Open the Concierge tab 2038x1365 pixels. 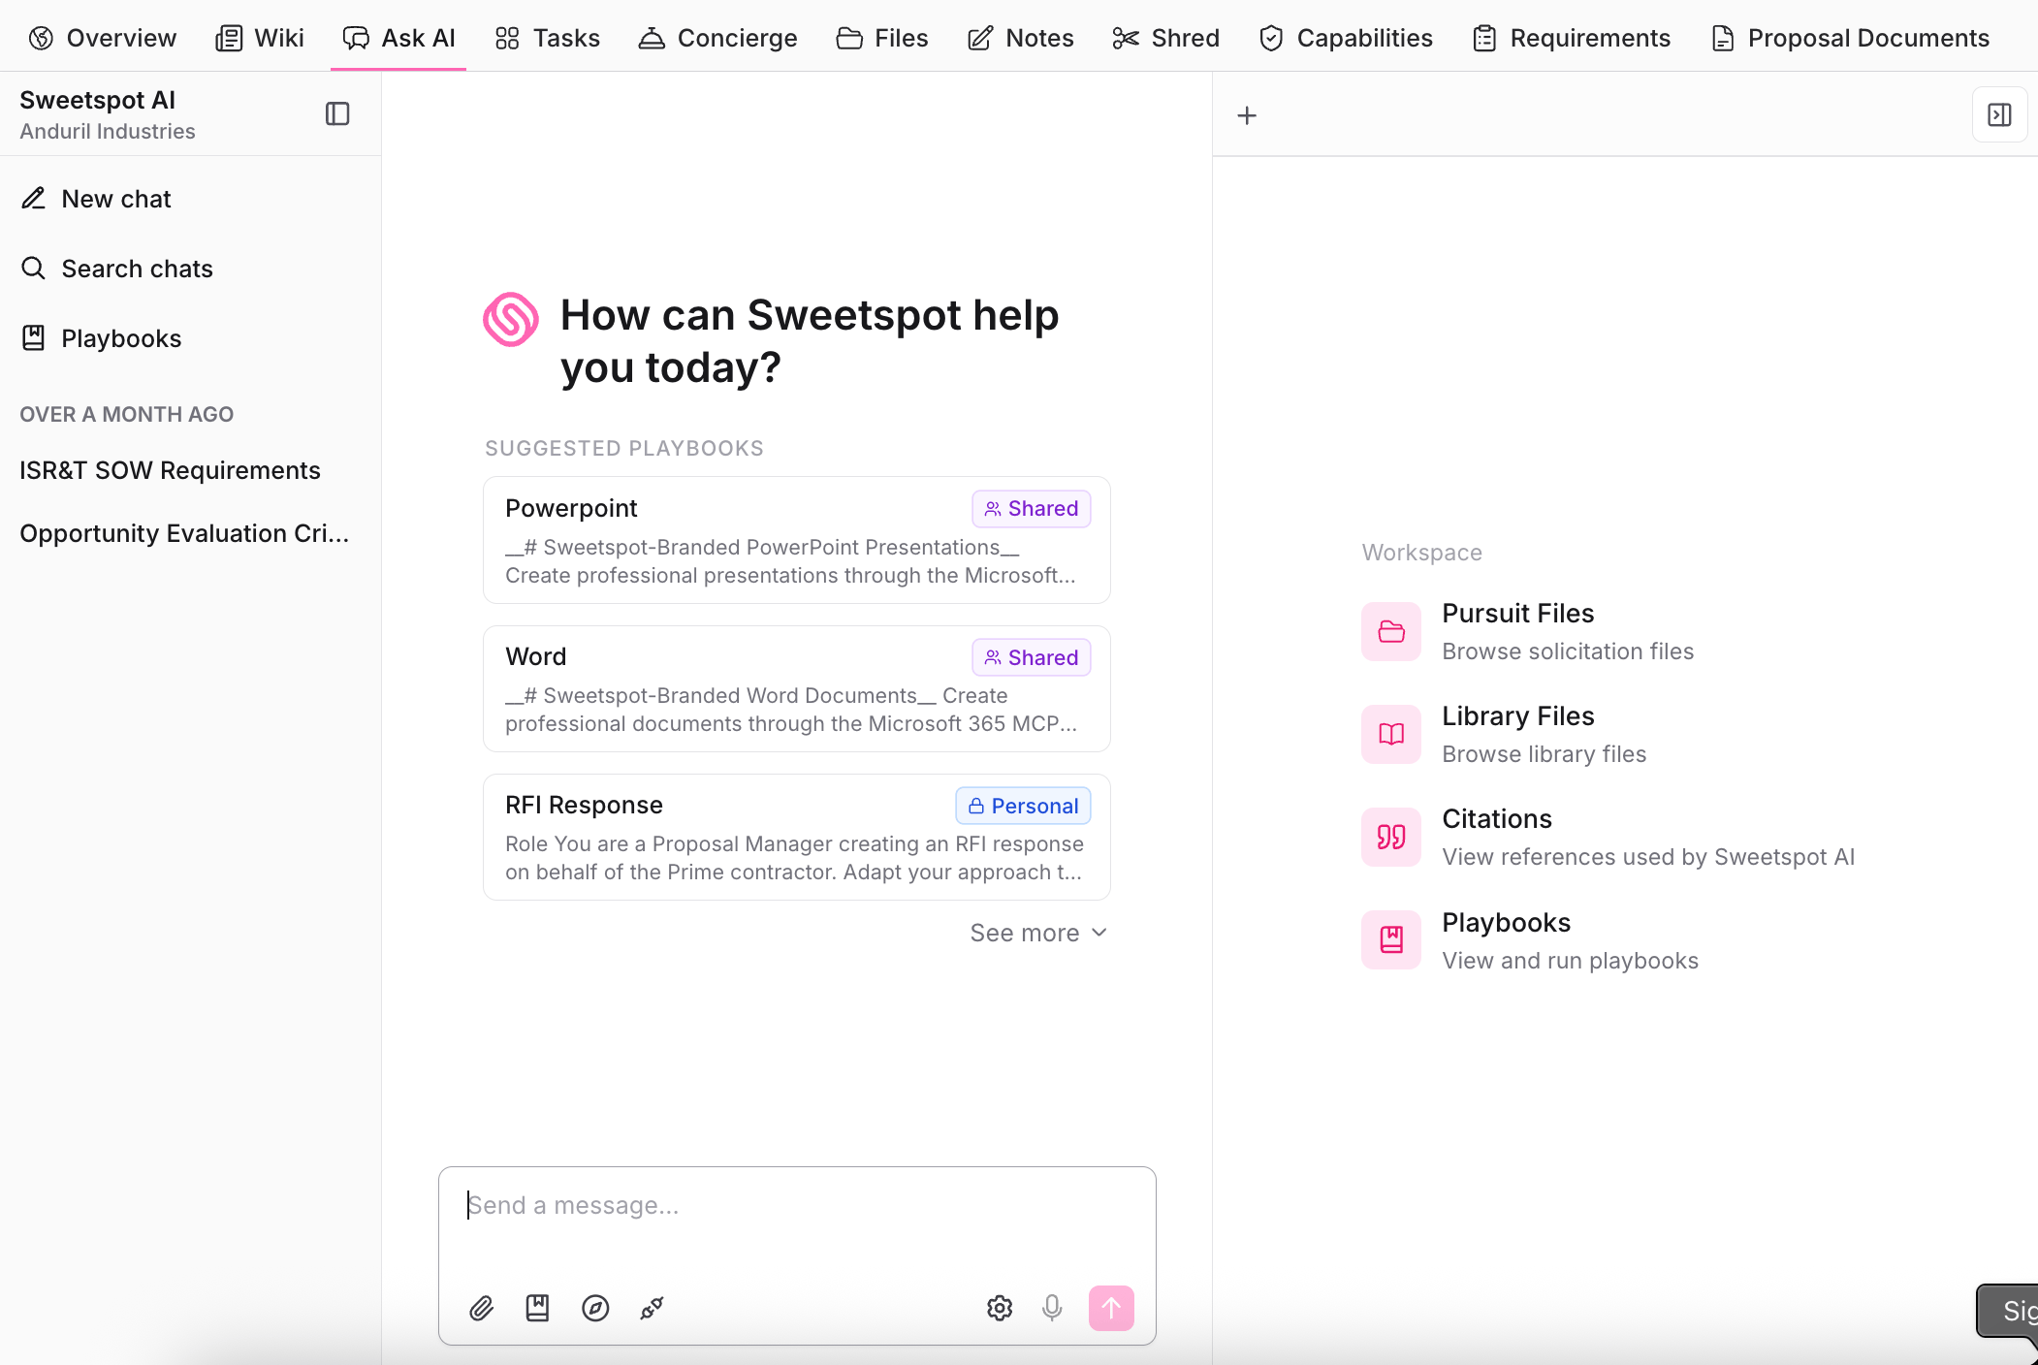click(x=717, y=38)
